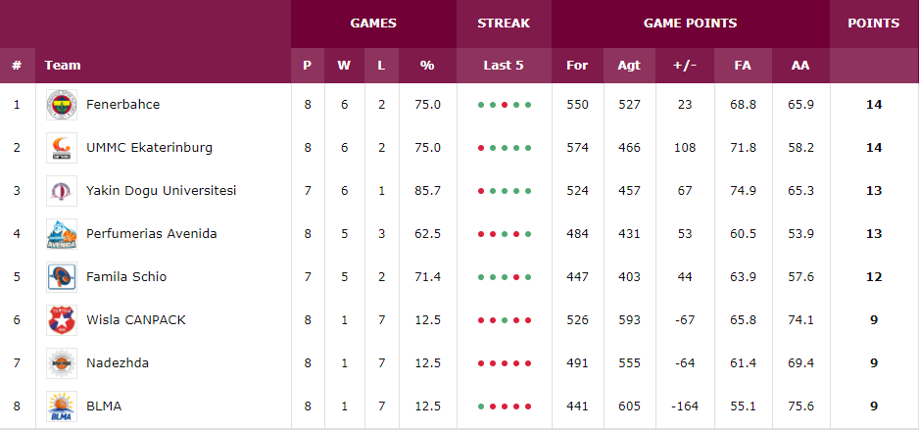Click the Perfumerias Avenida team logo
The height and width of the screenshot is (430, 920).
point(62,234)
